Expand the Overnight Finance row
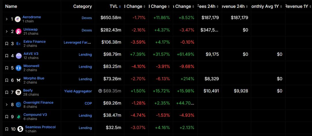312x136 pixels. 7,105
